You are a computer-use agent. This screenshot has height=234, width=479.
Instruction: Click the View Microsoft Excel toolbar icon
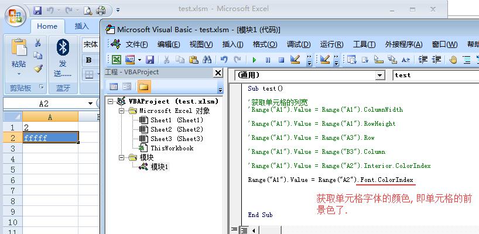click(x=117, y=60)
